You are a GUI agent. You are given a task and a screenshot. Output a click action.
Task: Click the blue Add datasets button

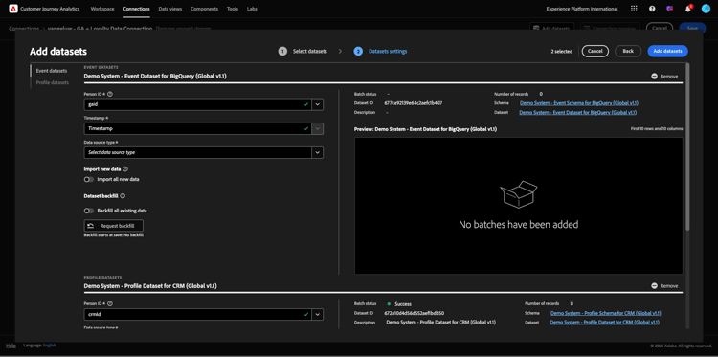pyautogui.click(x=667, y=52)
